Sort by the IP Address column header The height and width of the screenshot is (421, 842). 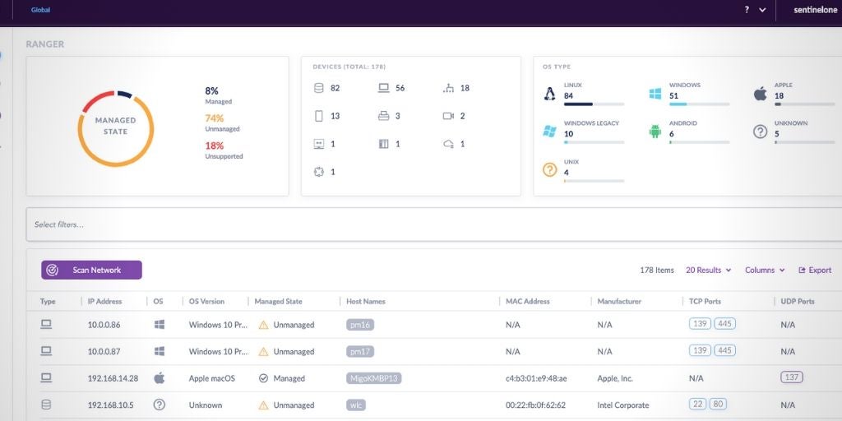(x=104, y=302)
